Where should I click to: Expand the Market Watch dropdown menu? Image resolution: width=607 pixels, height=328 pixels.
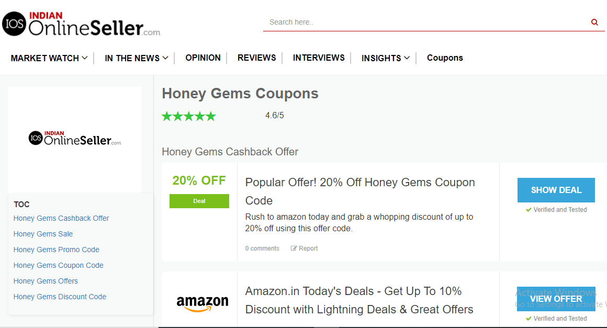49,58
